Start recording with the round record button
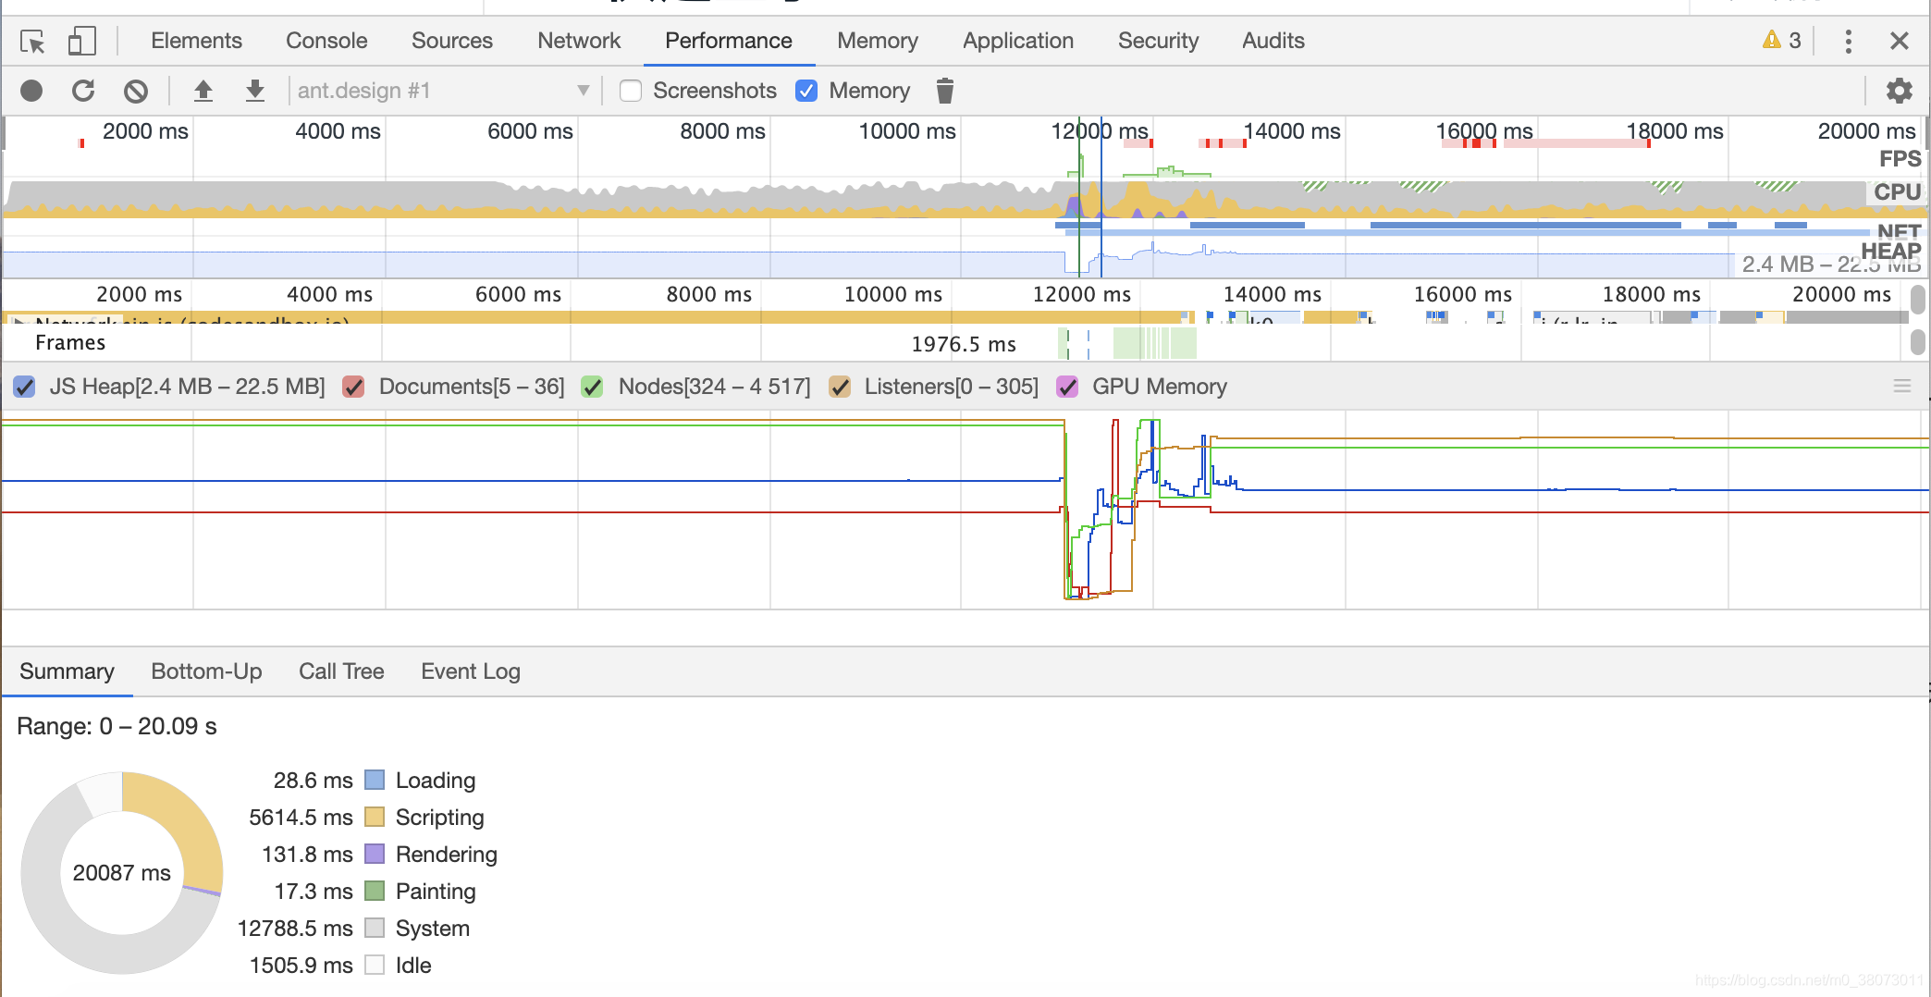This screenshot has height=997, width=1931. tap(31, 91)
